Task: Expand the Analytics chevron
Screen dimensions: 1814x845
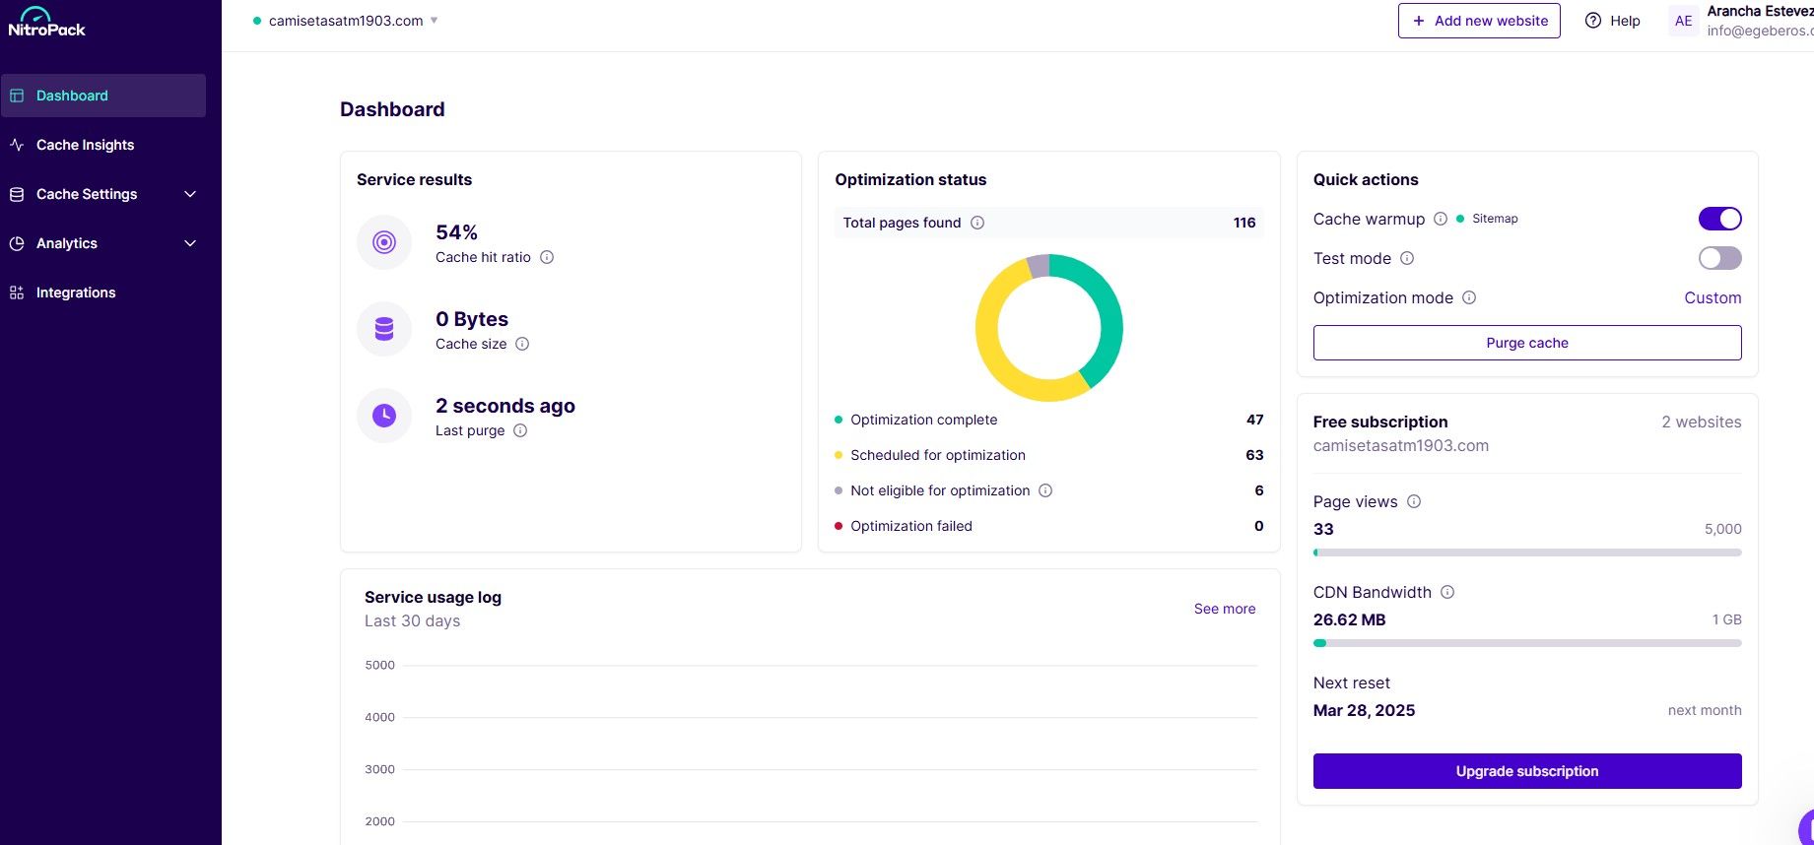Action: (190, 243)
